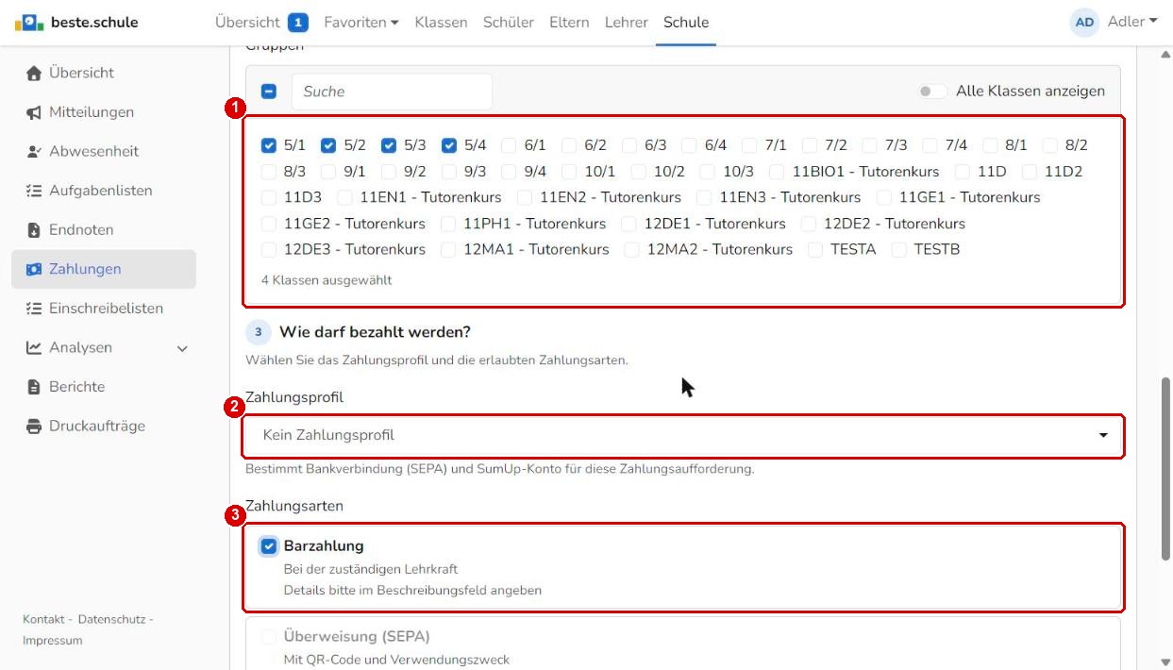Uncheck the 5/1 class checkbox
The width and height of the screenshot is (1173, 670).
tap(269, 145)
